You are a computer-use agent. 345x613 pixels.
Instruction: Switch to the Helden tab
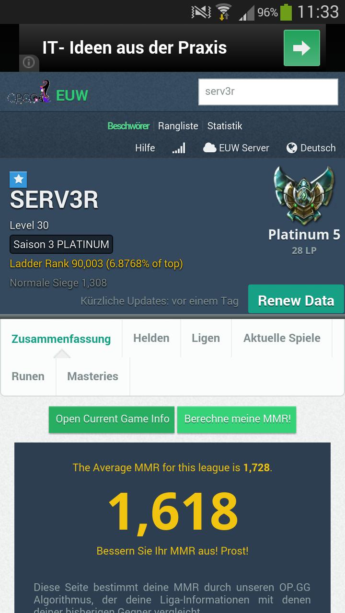[151, 338]
